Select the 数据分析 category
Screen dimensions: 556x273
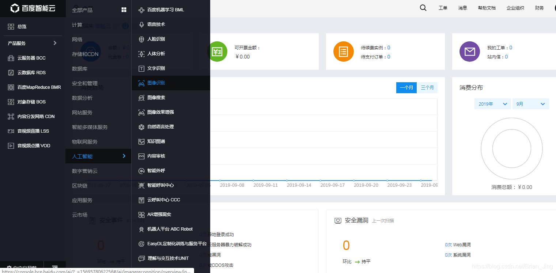pyautogui.click(x=82, y=98)
